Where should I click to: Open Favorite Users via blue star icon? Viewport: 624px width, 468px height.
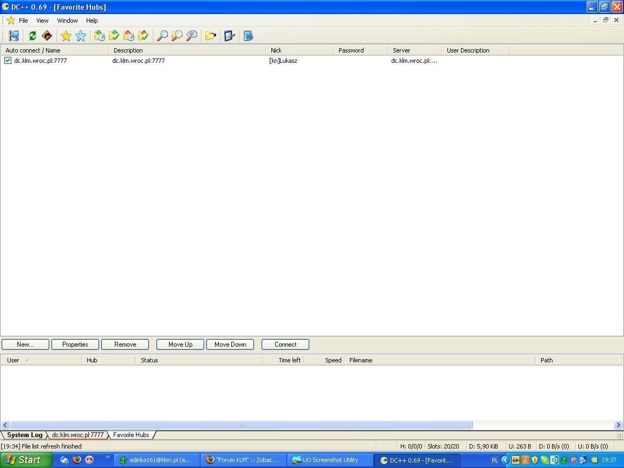pos(81,36)
